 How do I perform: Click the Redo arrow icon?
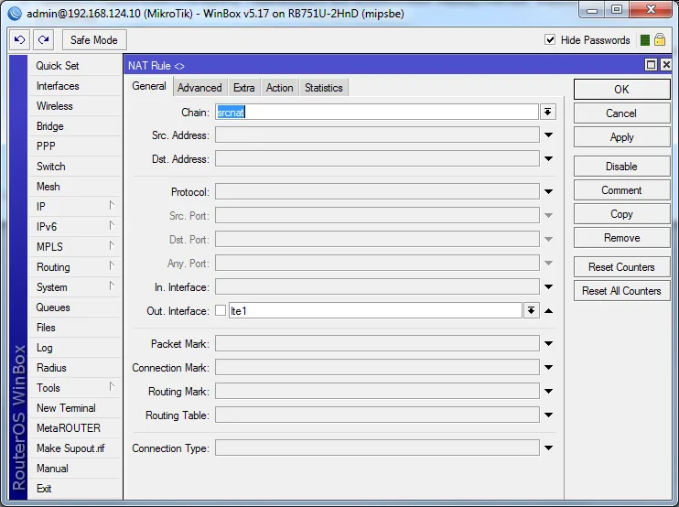click(43, 40)
